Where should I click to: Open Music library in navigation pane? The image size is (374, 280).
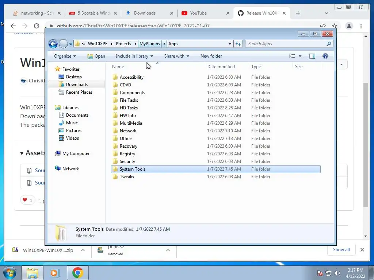point(72,122)
